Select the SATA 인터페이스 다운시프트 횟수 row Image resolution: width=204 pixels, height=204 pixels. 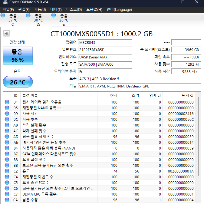99,154
